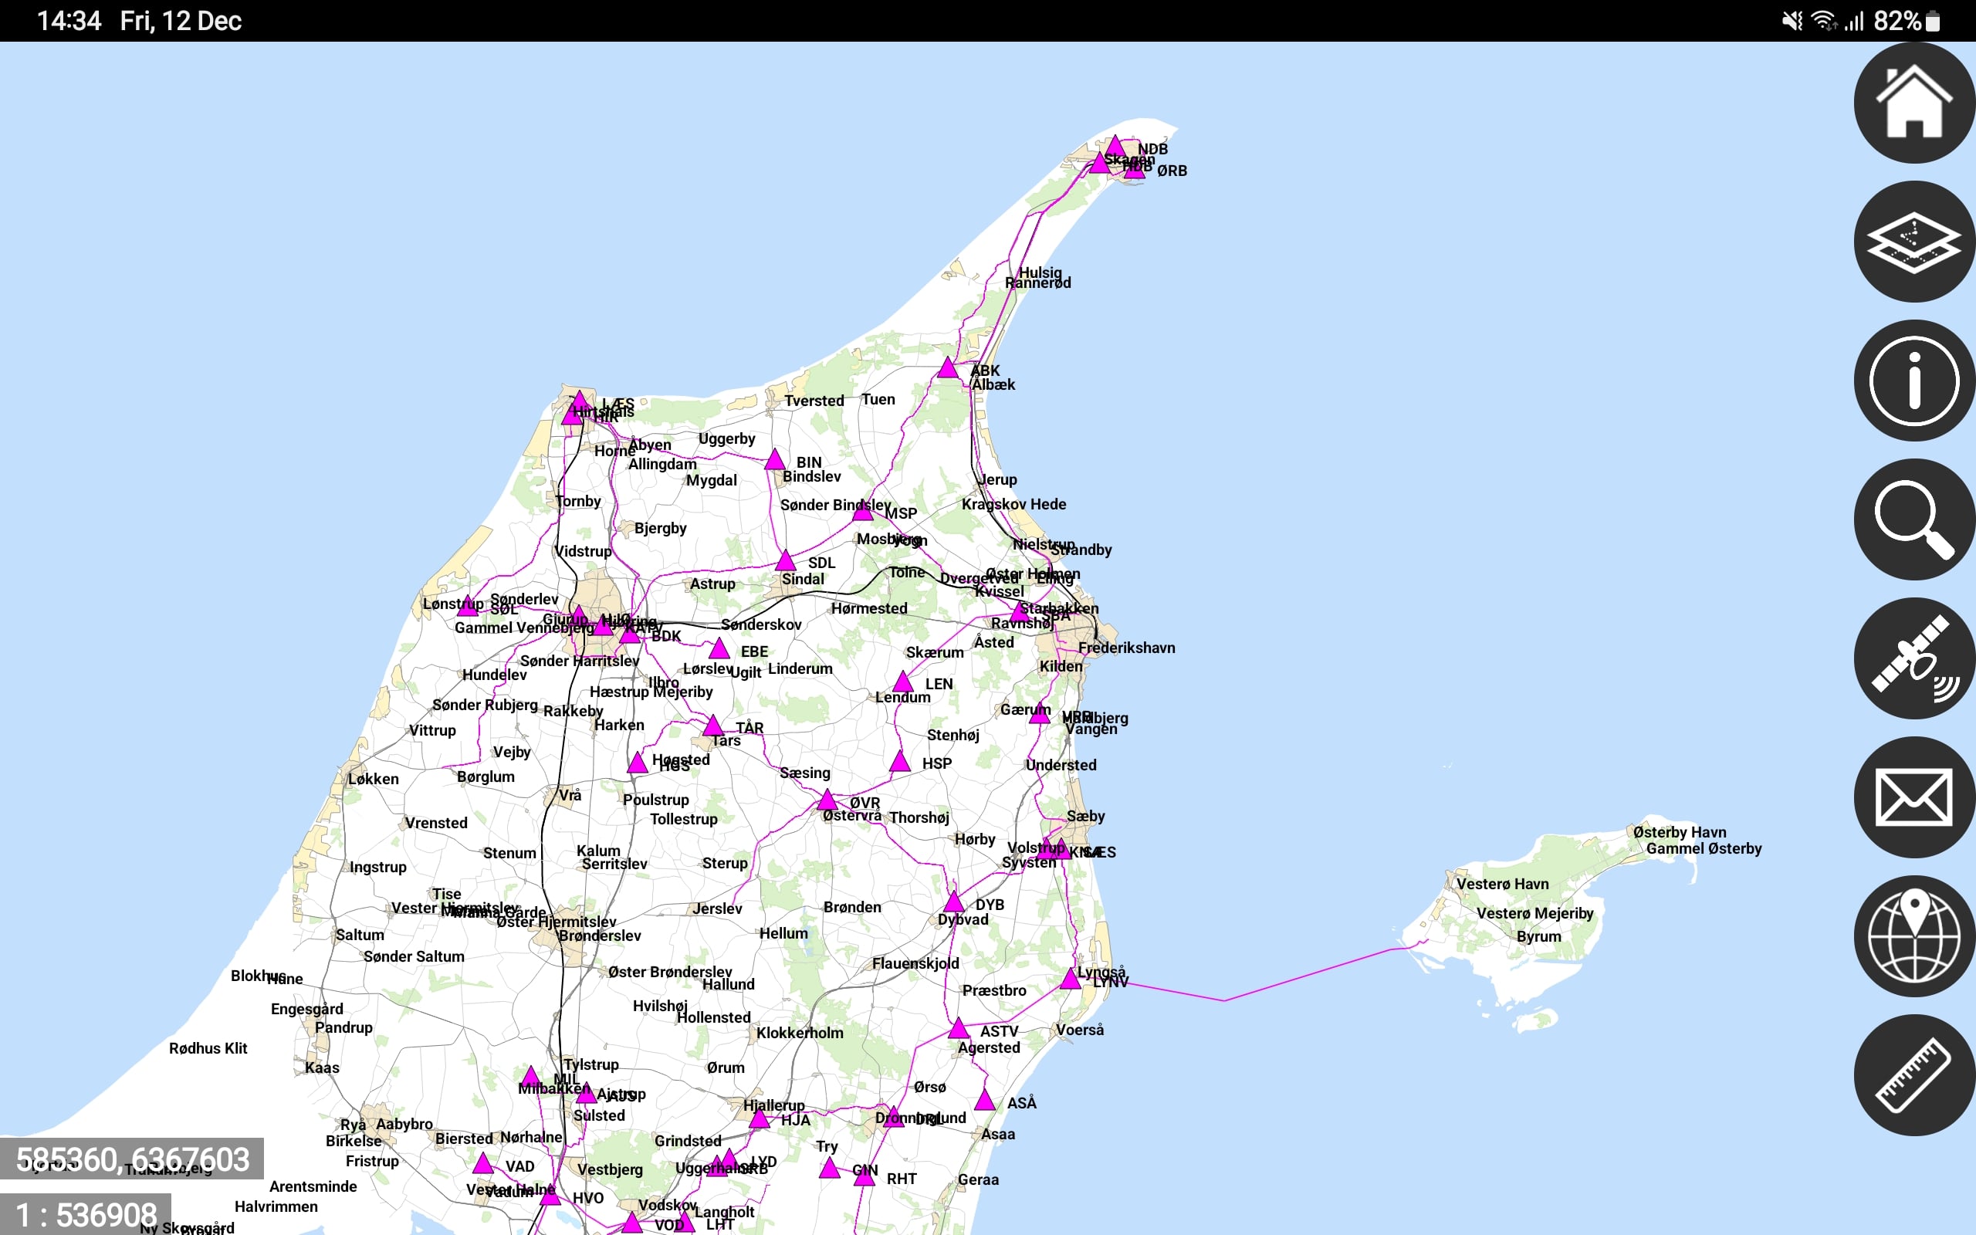Tap the DYB marker at Dybvad
This screenshot has width=1976, height=1235.
coord(954,902)
